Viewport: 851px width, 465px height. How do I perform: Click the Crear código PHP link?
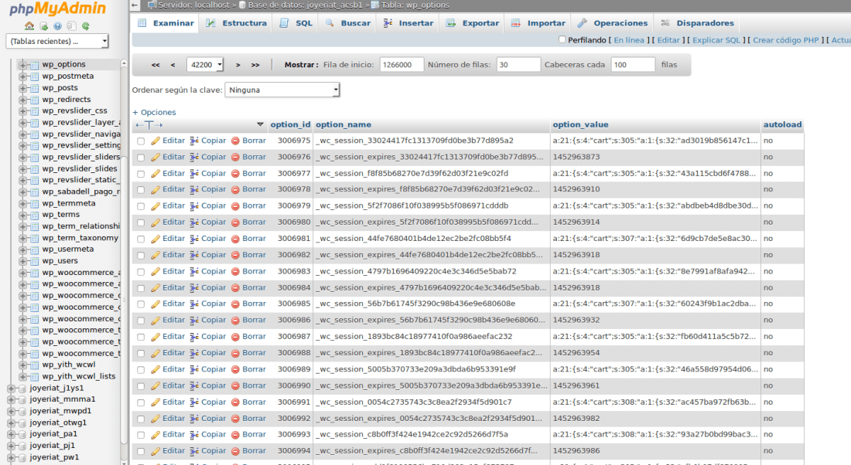pos(786,40)
